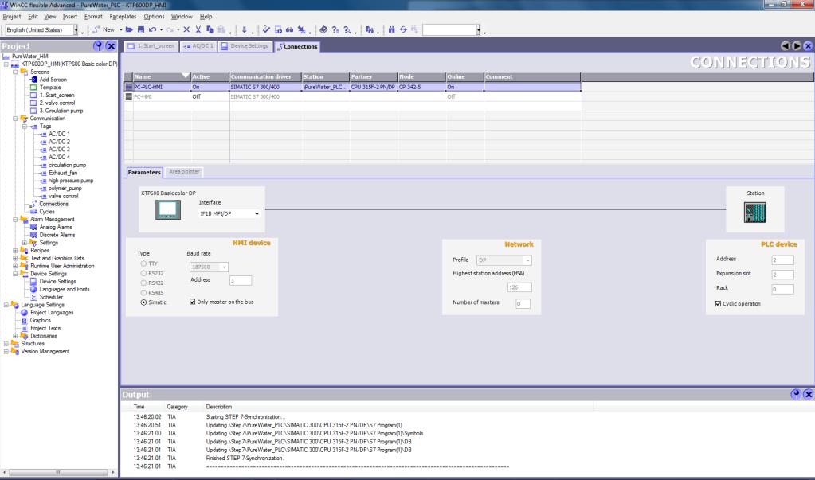Open the Project menu
Screen dimensions: 815x480
(x=11, y=17)
